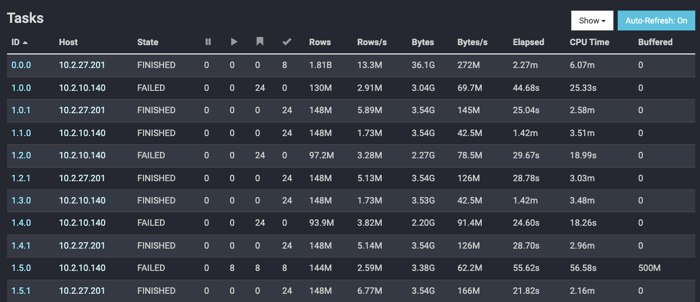The height and width of the screenshot is (302, 700).
Task: Open failed task 1.0.0 link
Action: pos(21,88)
